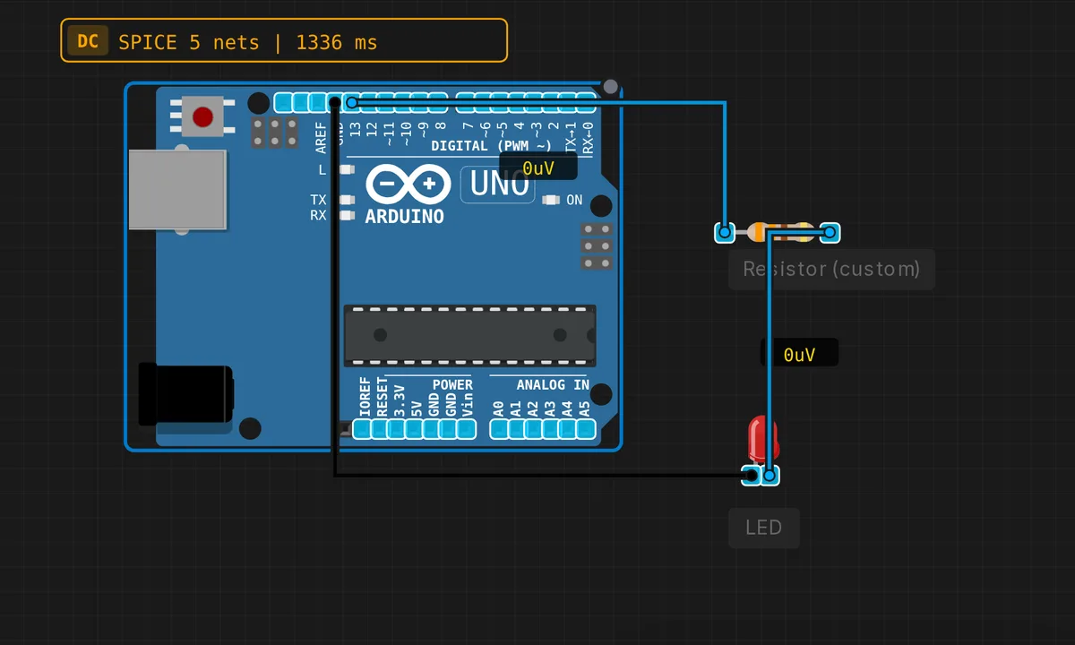Click the grey handle at board's top-right corner

pyautogui.click(x=611, y=87)
